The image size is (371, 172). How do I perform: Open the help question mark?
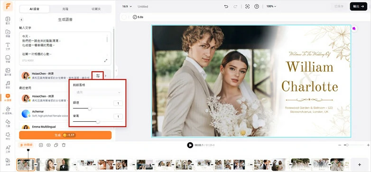coord(257,7)
